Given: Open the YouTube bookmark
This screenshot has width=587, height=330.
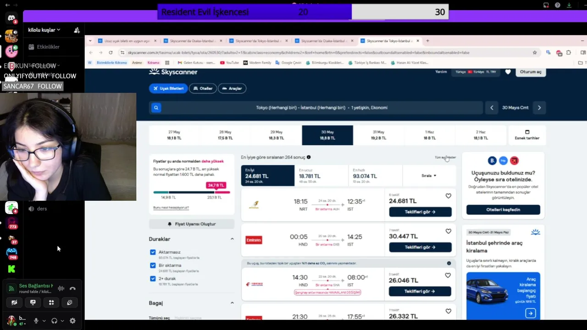Looking at the screenshot, I should [229, 63].
